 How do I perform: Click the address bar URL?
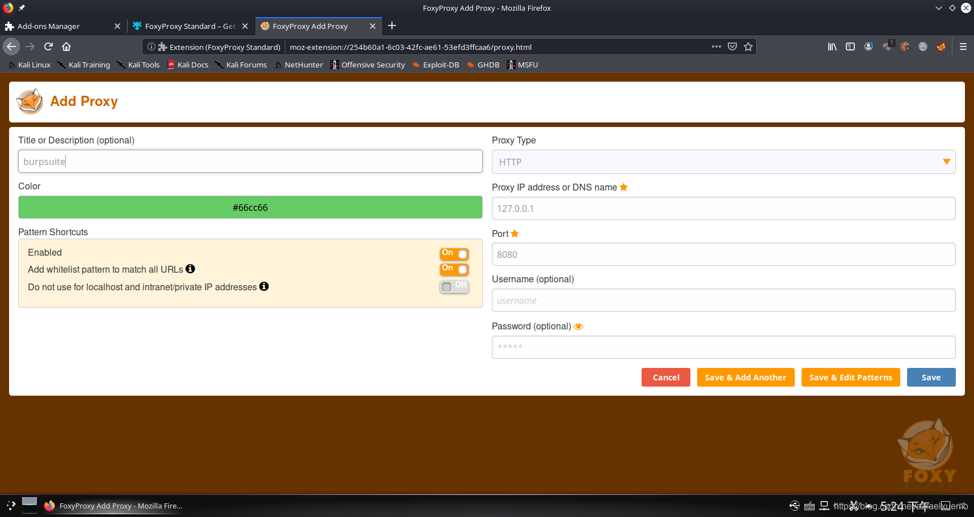[411, 47]
